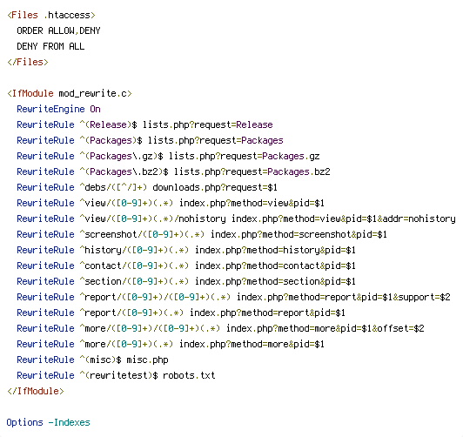Click the nohistory rewrite rule line
Image resolution: width=463 pixels, height=437 pixels.
coord(236,218)
